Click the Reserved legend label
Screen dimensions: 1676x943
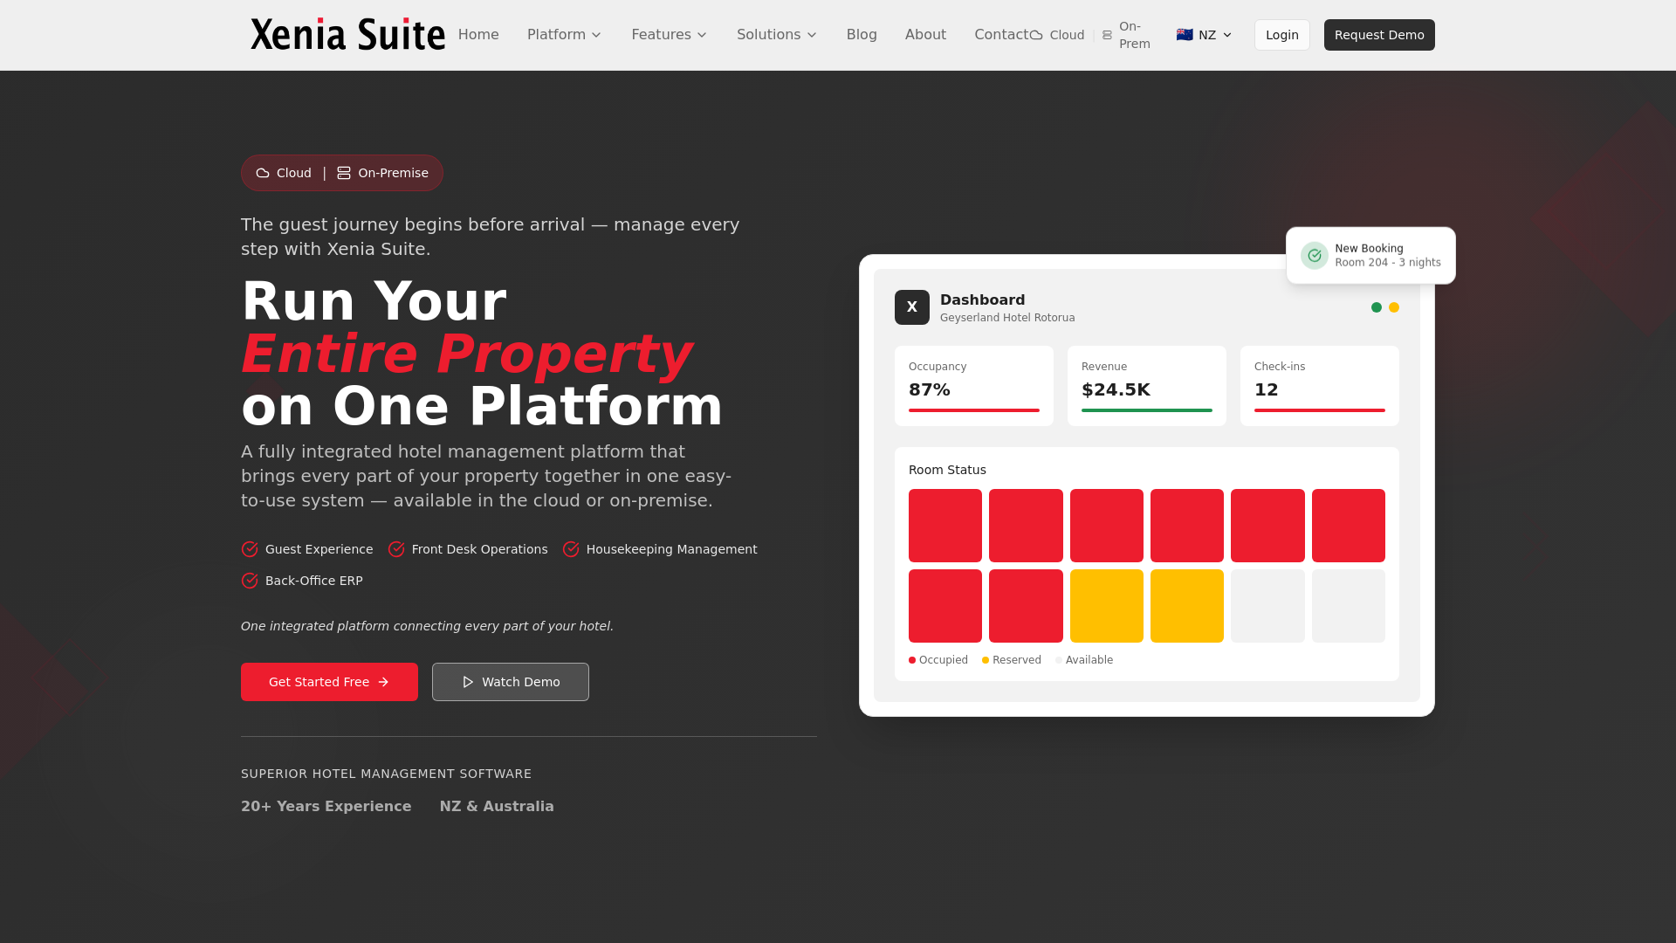1017,660
